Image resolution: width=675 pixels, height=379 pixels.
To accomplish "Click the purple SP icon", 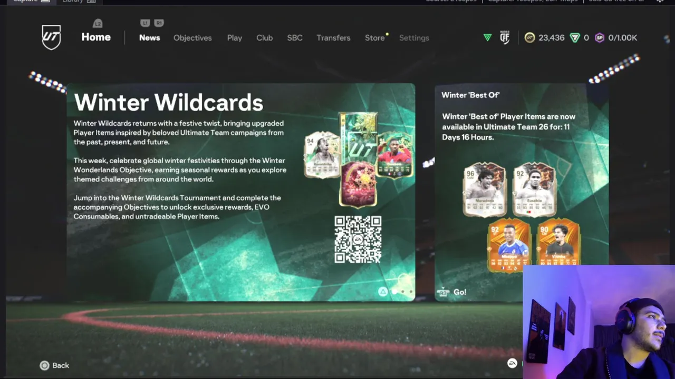I will (600, 38).
